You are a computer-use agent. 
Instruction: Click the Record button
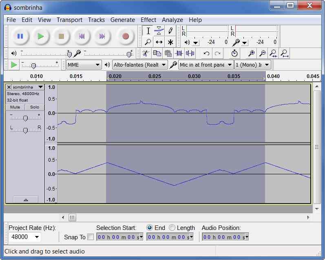coord(126,36)
